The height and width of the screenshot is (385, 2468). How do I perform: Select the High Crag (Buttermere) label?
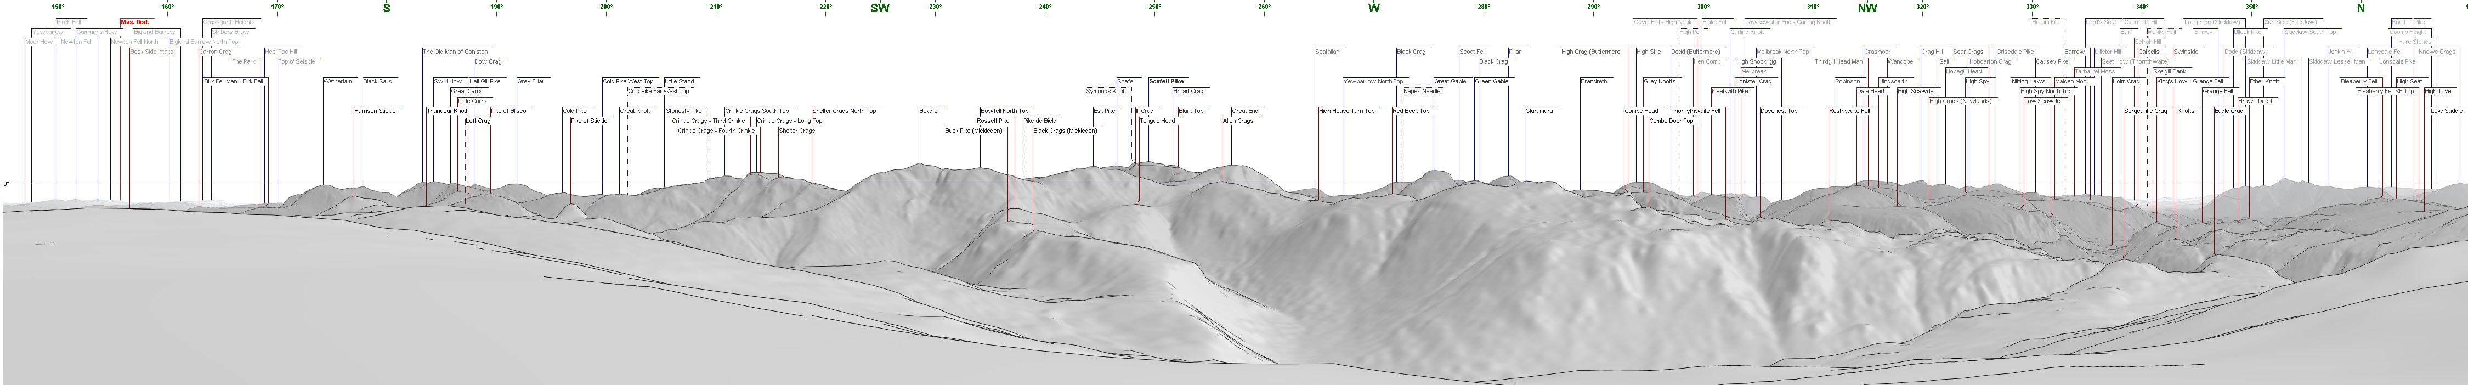point(1592,52)
